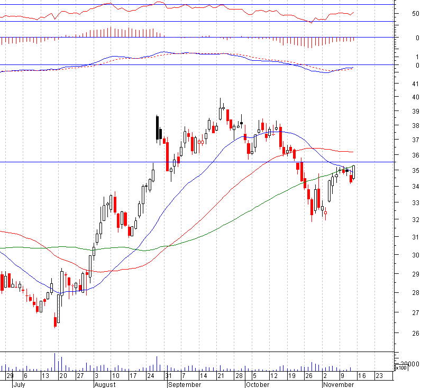Click date label 13 on time axis

45,376
